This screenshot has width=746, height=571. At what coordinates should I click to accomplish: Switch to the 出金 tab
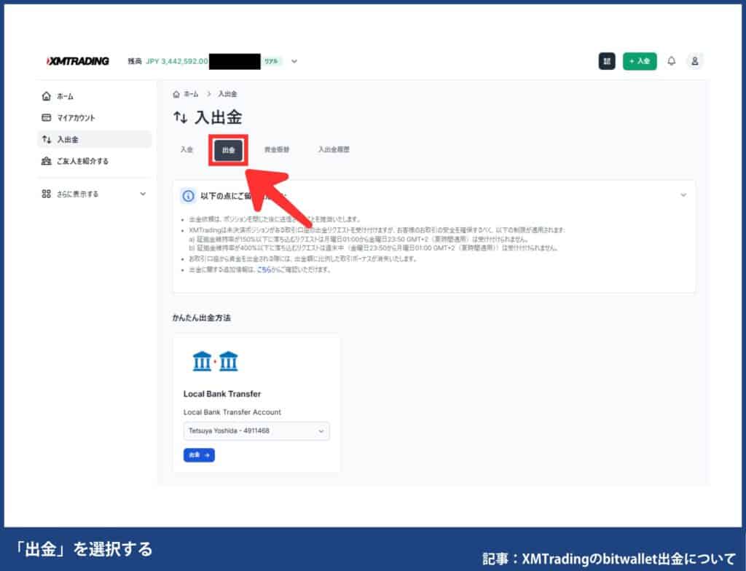pyautogui.click(x=228, y=150)
